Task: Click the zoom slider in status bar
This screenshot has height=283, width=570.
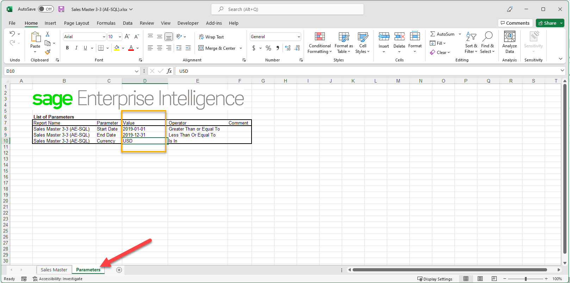Action: click(x=526, y=279)
